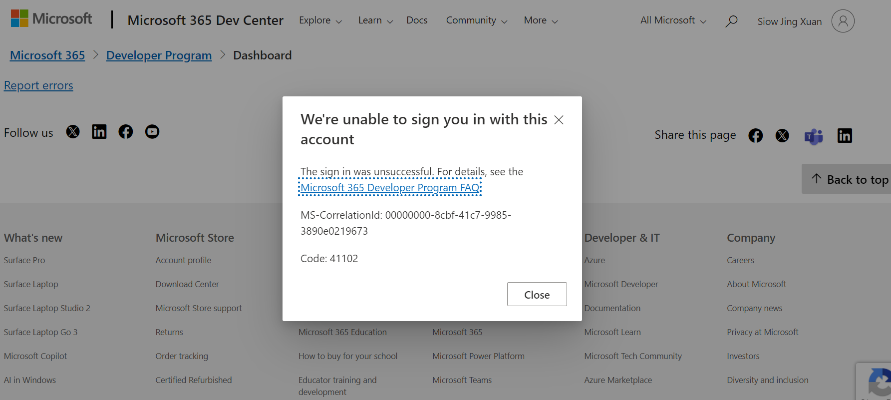Open Microsoft 365 Developer Program FAQ link
The width and height of the screenshot is (891, 400).
tap(390, 188)
